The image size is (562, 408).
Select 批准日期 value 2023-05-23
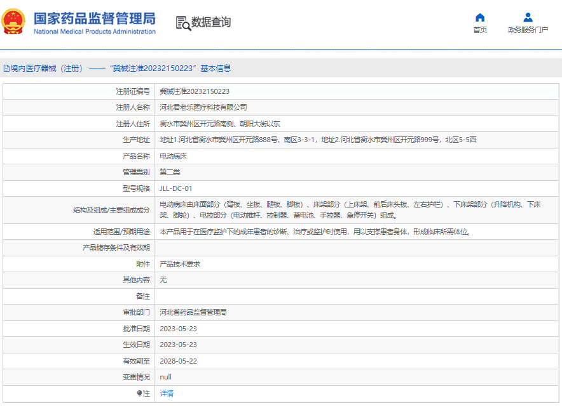[x=178, y=329]
